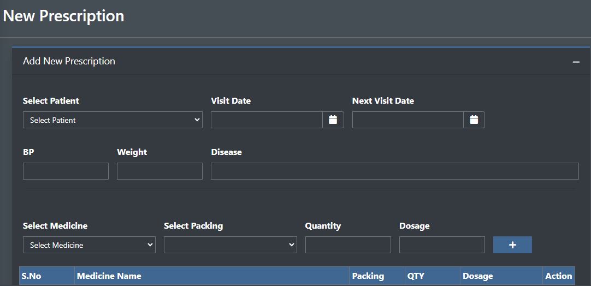591x286 pixels.
Task: Click the QTY column header
Action: (416, 276)
